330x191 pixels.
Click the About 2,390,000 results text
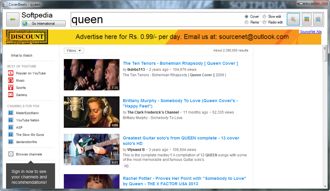point(231,50)
